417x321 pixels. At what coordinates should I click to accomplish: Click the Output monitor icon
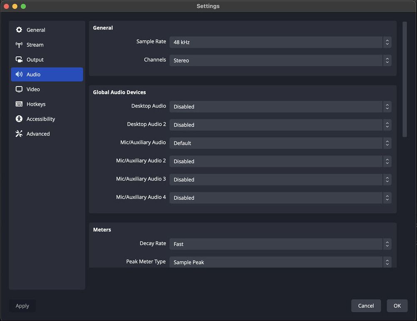click(19, 60)
